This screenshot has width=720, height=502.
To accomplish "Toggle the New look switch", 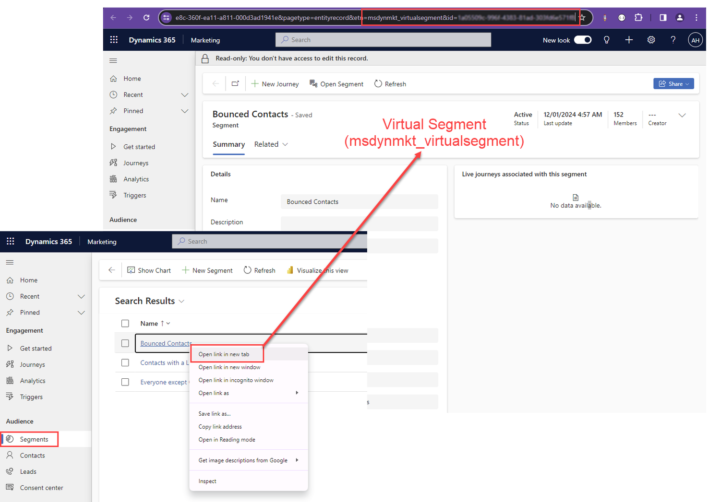I will click(x=583, y=40).
